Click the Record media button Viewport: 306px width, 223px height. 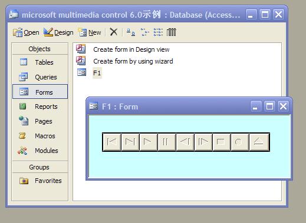click(240, 142)
